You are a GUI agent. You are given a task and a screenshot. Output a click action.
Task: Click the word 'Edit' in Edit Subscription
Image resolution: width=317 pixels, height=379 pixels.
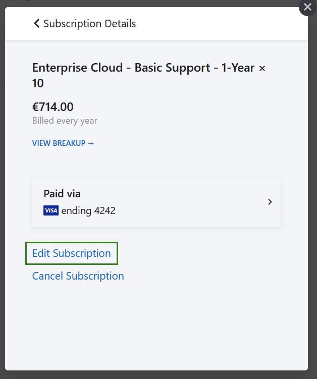[41, 253]
